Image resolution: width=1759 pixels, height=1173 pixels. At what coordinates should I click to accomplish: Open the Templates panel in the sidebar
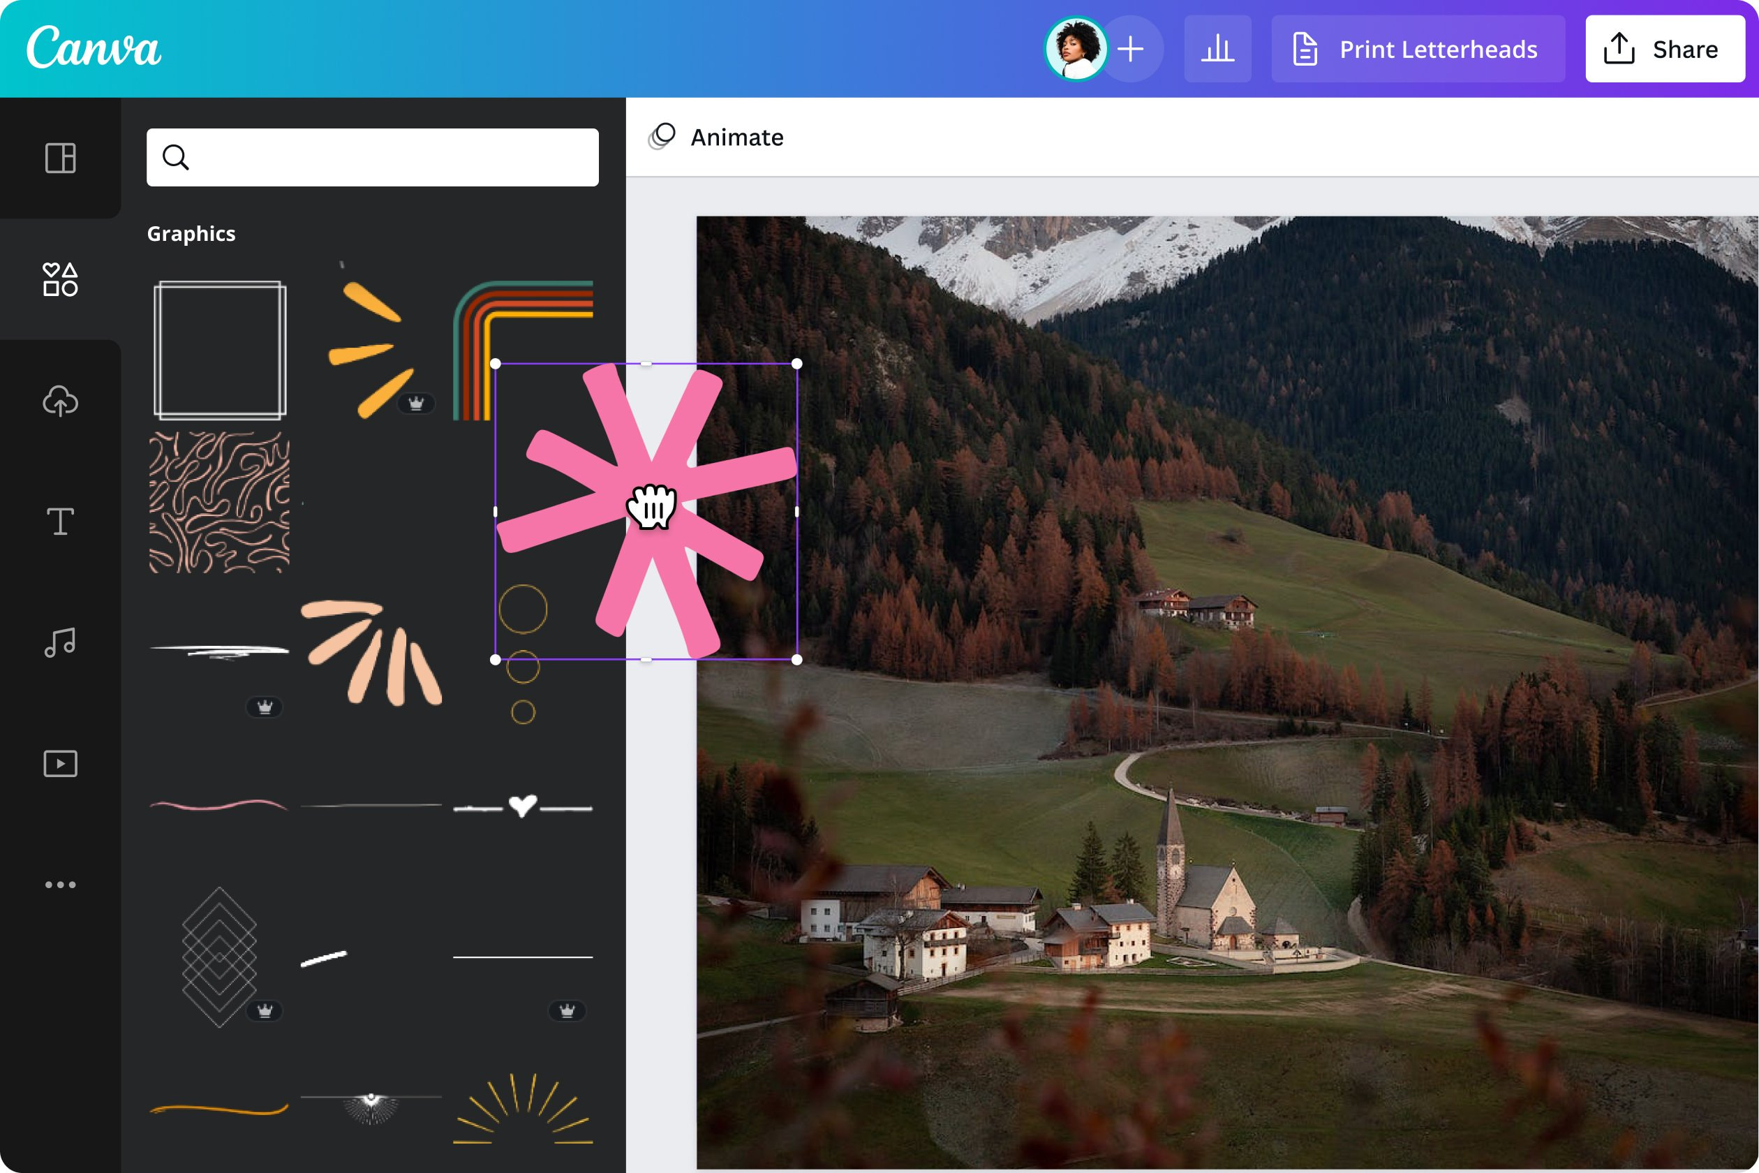coord(61,158)
